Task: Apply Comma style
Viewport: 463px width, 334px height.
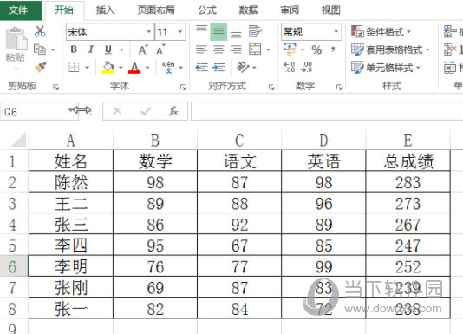Action: pos(333,49)
